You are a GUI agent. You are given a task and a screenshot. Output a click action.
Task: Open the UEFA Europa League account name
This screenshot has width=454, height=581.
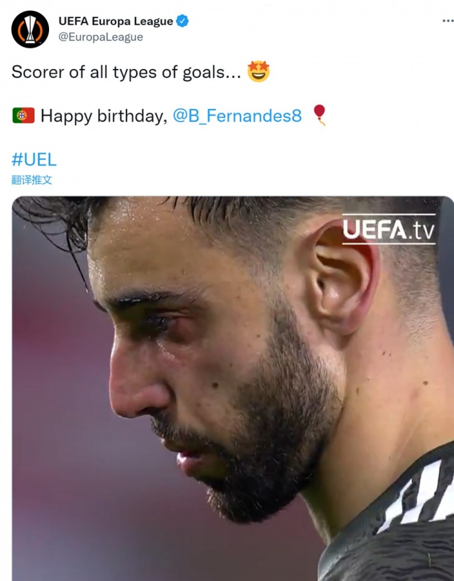click(116, 21)
